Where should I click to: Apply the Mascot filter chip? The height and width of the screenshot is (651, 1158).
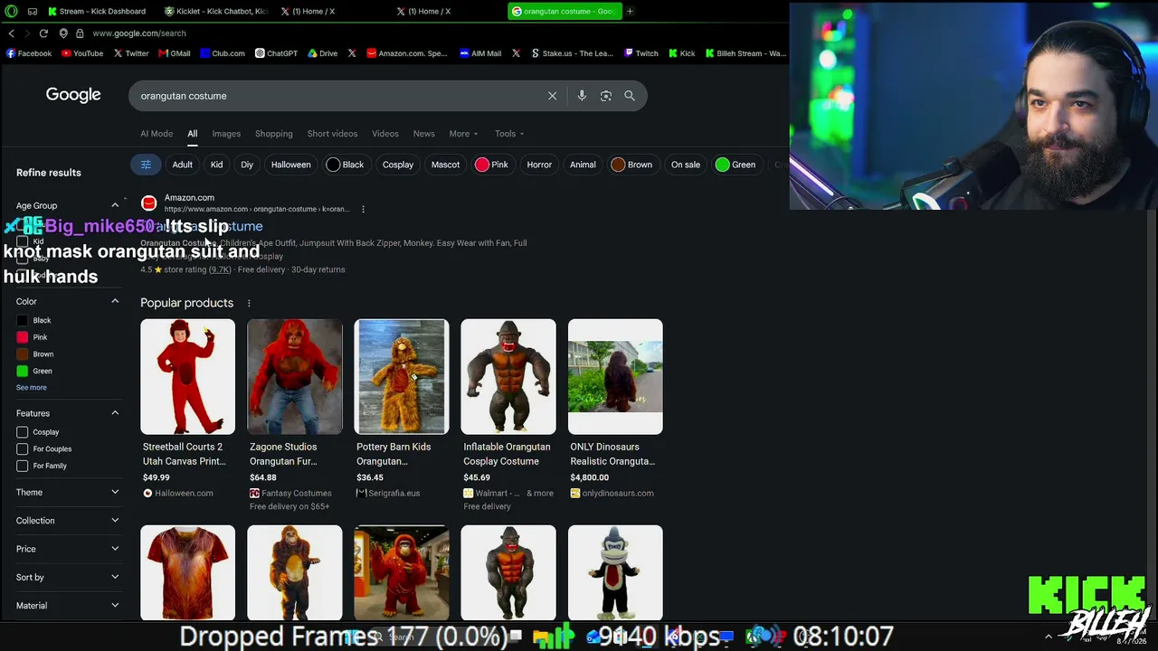coord(445,165)
